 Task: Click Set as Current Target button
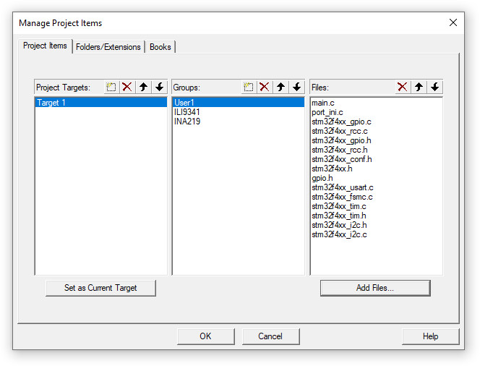tap(100, 288)
